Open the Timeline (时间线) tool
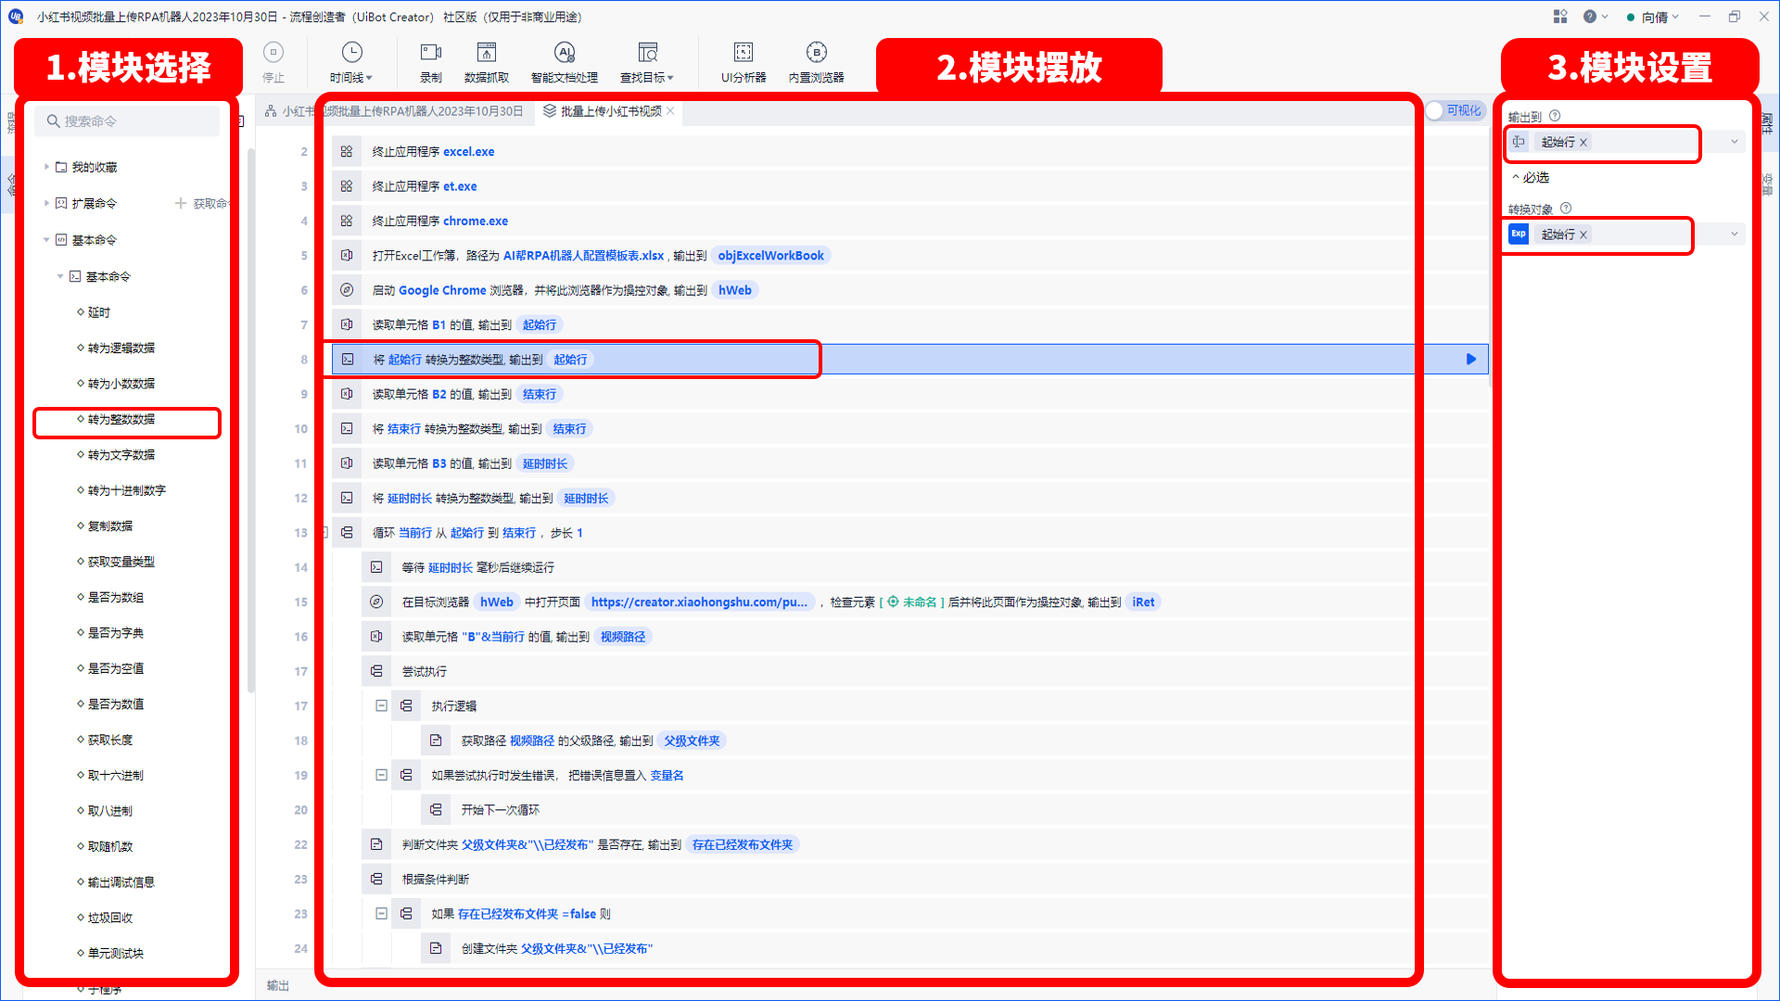Viewport: 1780px width, 1001px height. click(x=351, y=61)
